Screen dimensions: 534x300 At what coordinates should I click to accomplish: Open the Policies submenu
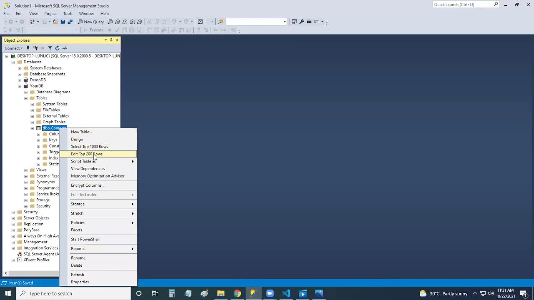[98, 222]
